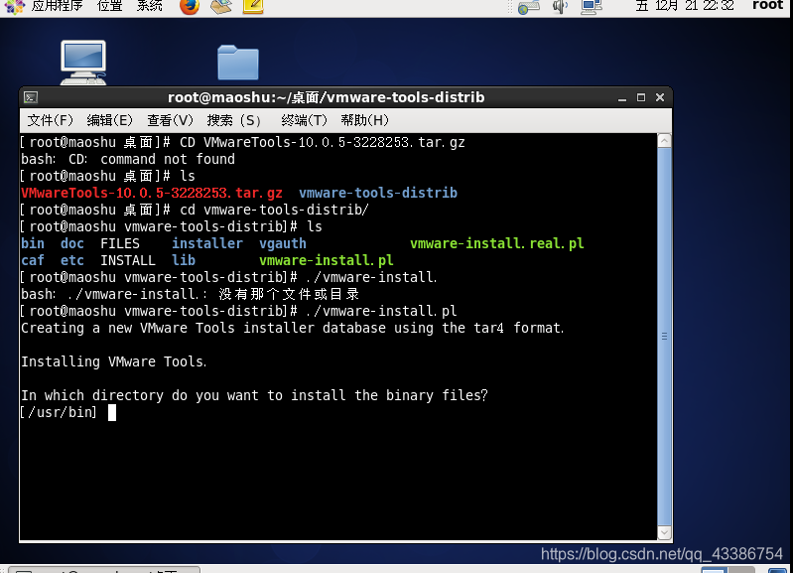
Task: Click the green vmware-install.pl in listing
Action: pos(327,260)
